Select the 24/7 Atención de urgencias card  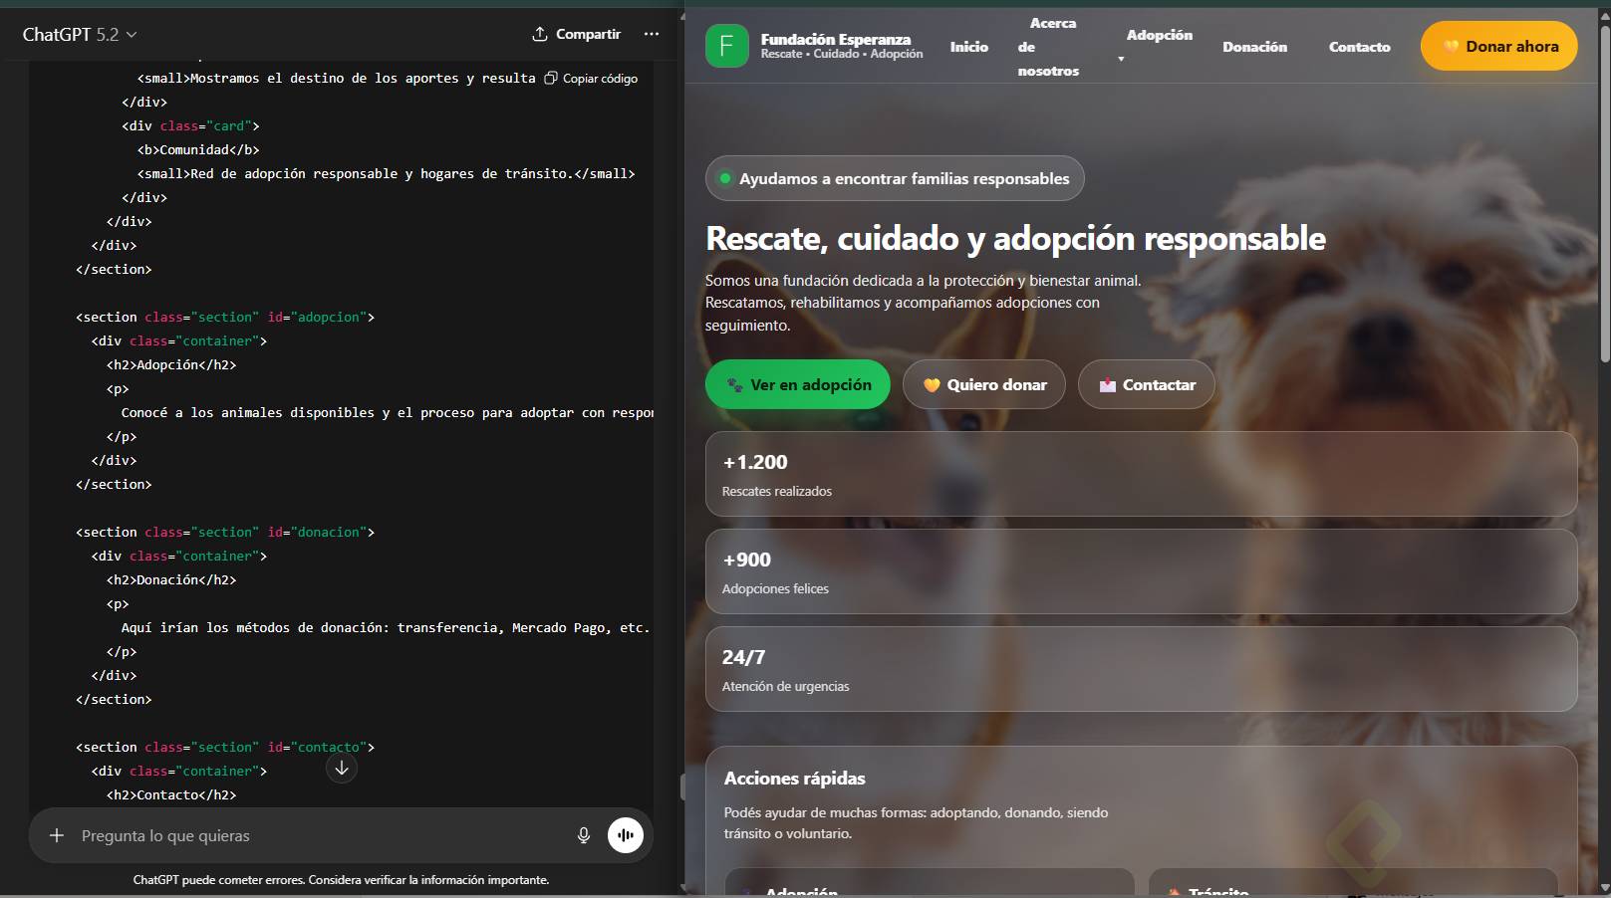[1141, 669]
